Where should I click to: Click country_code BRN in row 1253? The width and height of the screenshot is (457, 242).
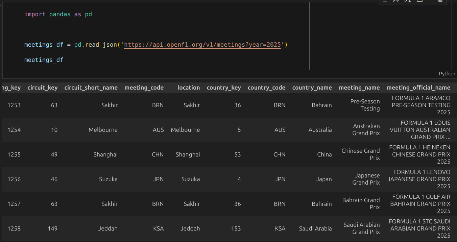click(280, 105)
